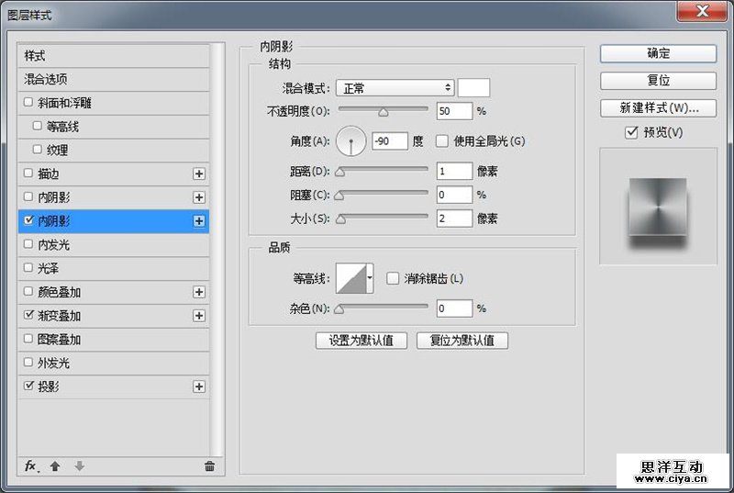Select 样式 at the top of the list
Image resolution: width=734 pixels, height=493 pixels.
pyautogui.click(x=35, y=56)
